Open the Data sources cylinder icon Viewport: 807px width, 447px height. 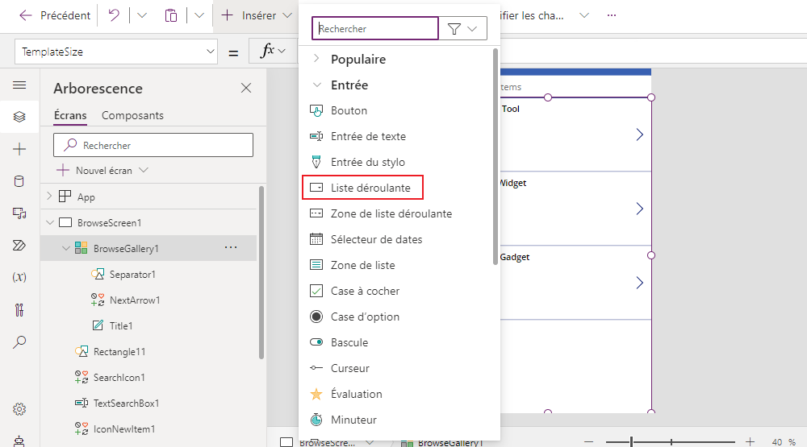(x=19, y=181)
